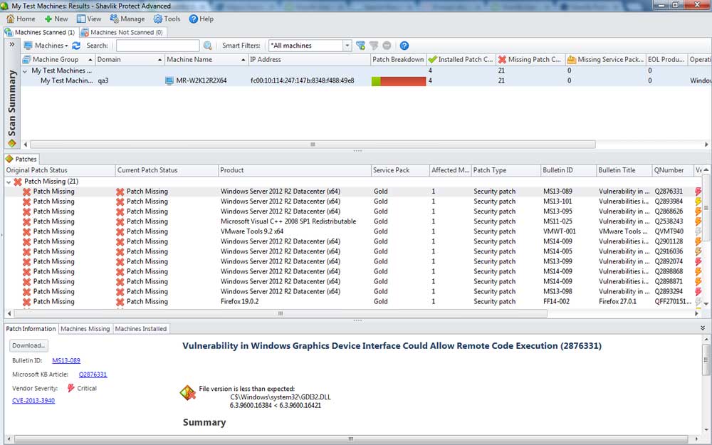Click the magnifier search icon
The image size is (712, 445).
207,46
